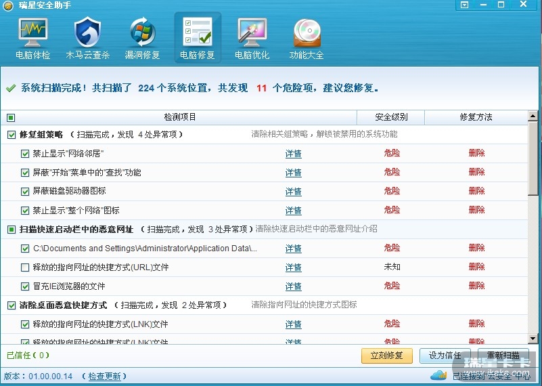The width and height of the screenshot is (542, 386).
Task: Open 详情 for 禁止显示"整个网络"图标
Action: [x=294, y=211]
